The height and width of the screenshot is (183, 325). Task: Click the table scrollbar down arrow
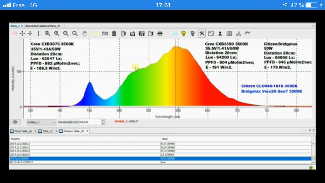[x=313, y=162]
